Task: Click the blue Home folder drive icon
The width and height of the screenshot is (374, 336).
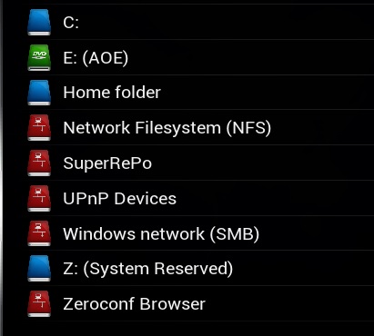Action: [x=39, y=93]
